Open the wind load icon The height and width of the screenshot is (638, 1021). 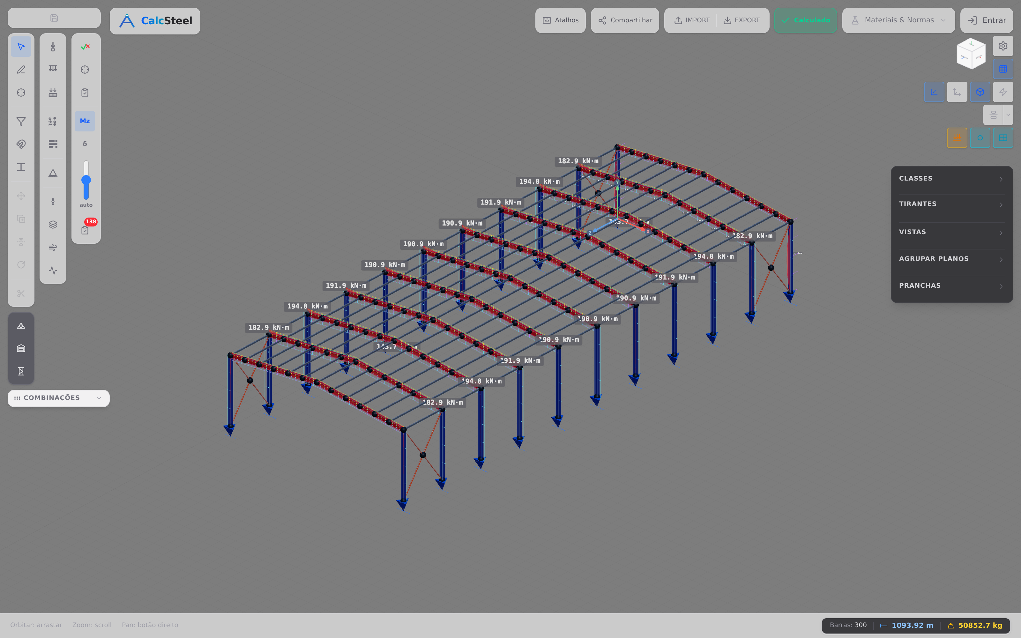[53, 248]
